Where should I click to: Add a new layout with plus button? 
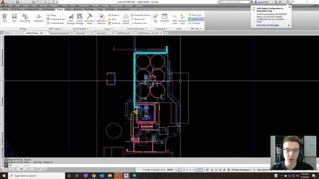[45, 169]
